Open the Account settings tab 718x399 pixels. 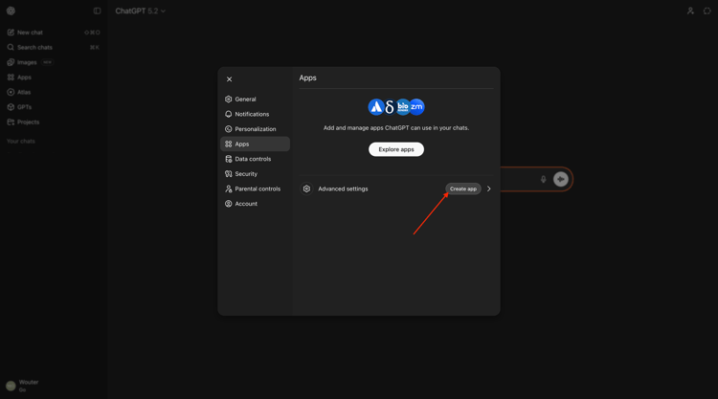[255, 204]
